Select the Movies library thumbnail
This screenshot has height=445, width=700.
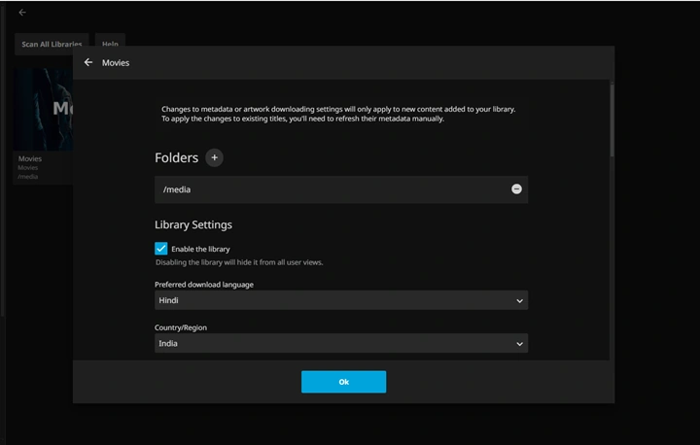[43, 109]
